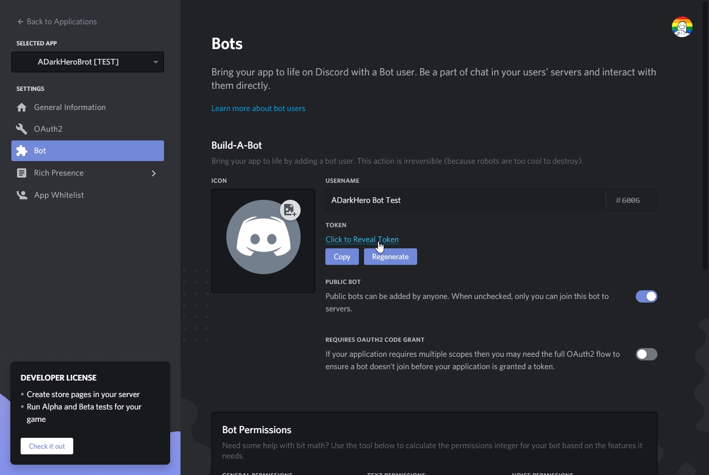Expand the Rich Presence submenu chevron

point(153,173)
